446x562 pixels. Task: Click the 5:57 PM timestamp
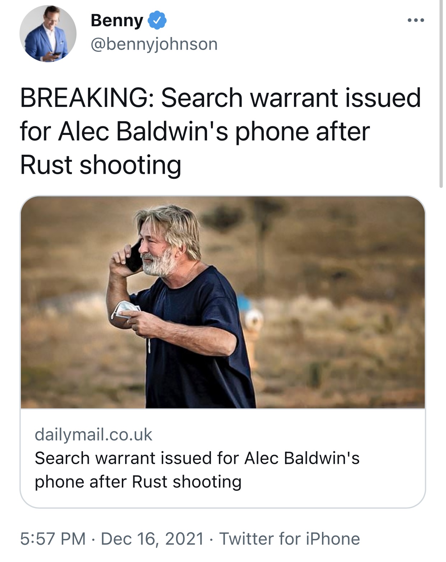(53, 539)
